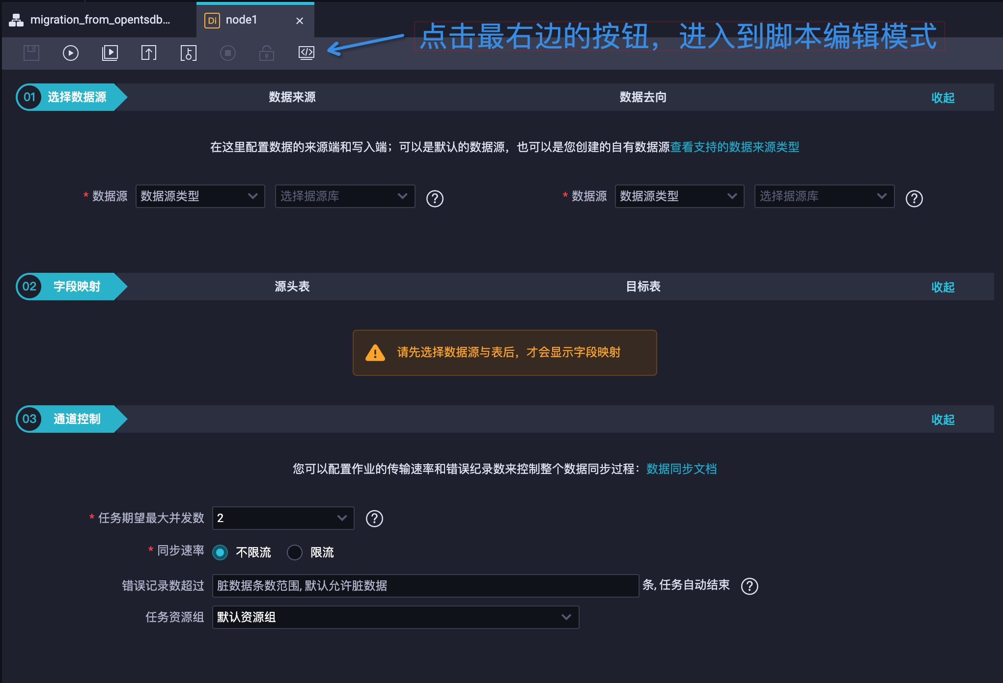
Task: Click the 错误记录数超过 input field
Action: (x=425, y=586)
